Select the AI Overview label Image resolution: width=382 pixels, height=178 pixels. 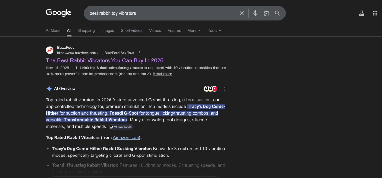65,89
